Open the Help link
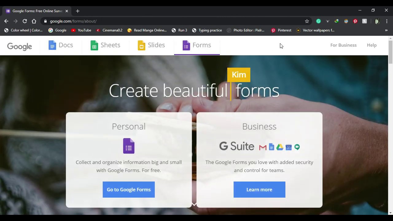The width and height of the screenshot is (393, 221). click(372, 45)
